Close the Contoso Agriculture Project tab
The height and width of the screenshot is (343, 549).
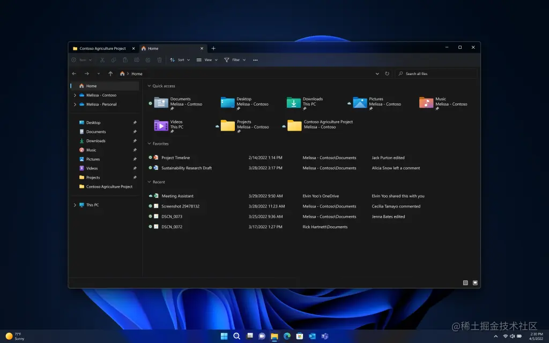coord(133,48)
